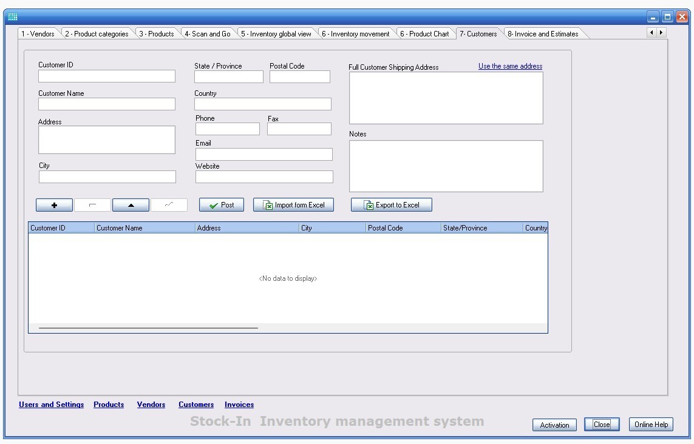
Task: Open 2 - Product categories tab
Action: (x=97, y=33)
